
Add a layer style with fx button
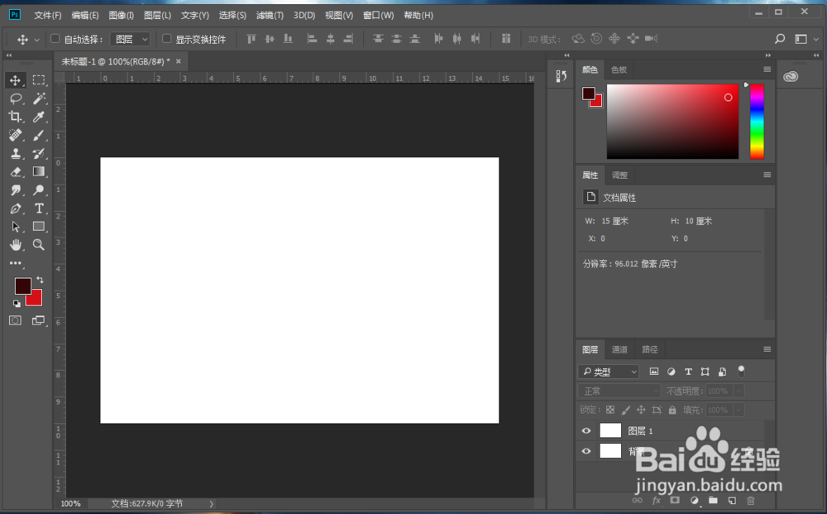[x=656, y=500]
